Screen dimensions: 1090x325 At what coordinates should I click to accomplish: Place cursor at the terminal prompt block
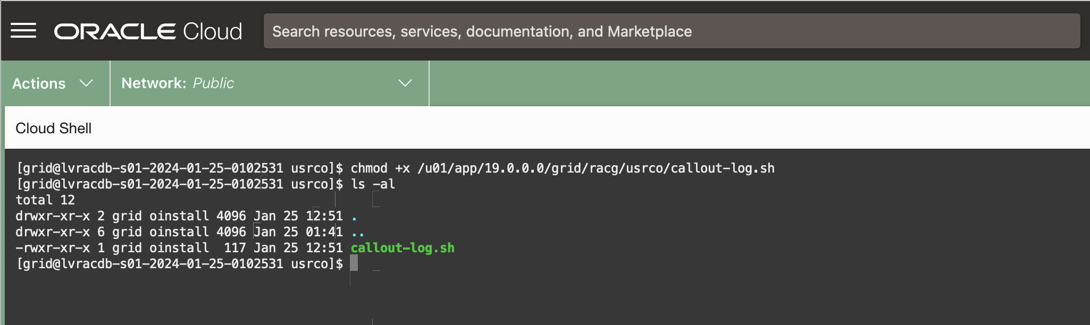(354, 263)
